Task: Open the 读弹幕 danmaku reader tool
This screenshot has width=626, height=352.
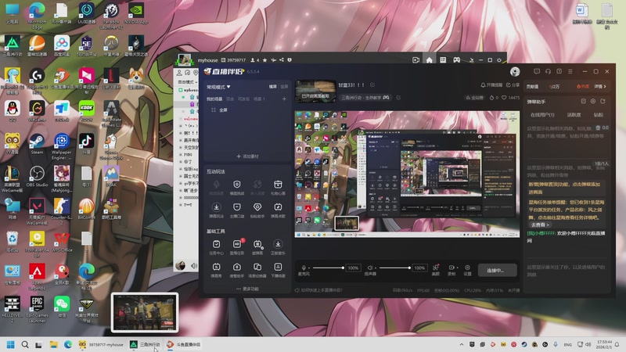Action: point(257,246)
